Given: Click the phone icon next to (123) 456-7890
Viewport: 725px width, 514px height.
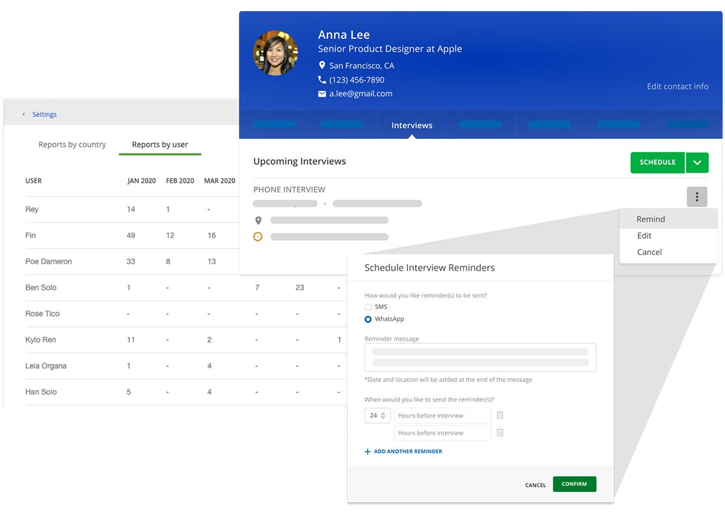Looking at the screenshot, I should [x=322, y=80].
